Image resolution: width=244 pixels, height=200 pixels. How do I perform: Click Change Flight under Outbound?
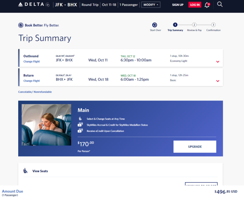click(x=32, y=62)
